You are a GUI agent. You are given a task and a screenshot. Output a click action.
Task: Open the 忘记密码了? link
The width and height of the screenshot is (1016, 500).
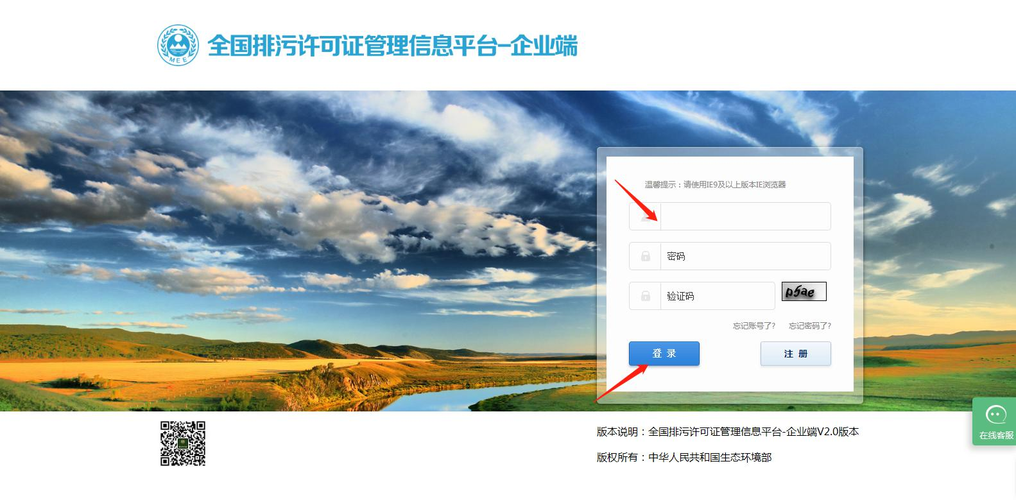coord(810,325)
